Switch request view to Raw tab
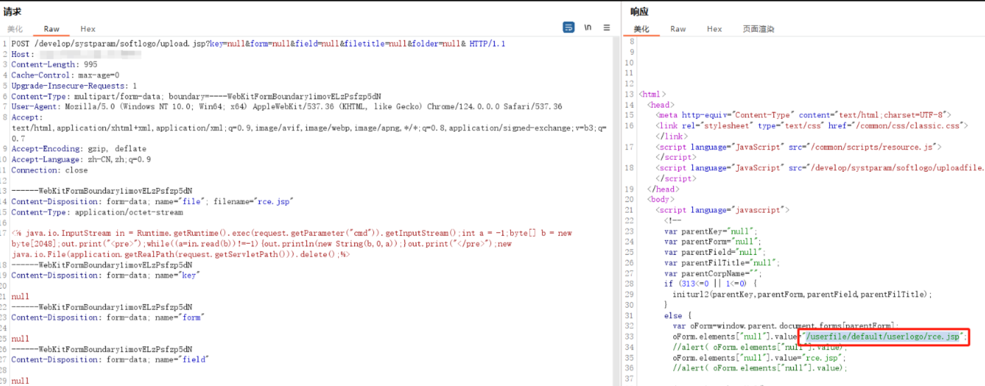This screenshot has height=386, width=985. coord(52,29)
